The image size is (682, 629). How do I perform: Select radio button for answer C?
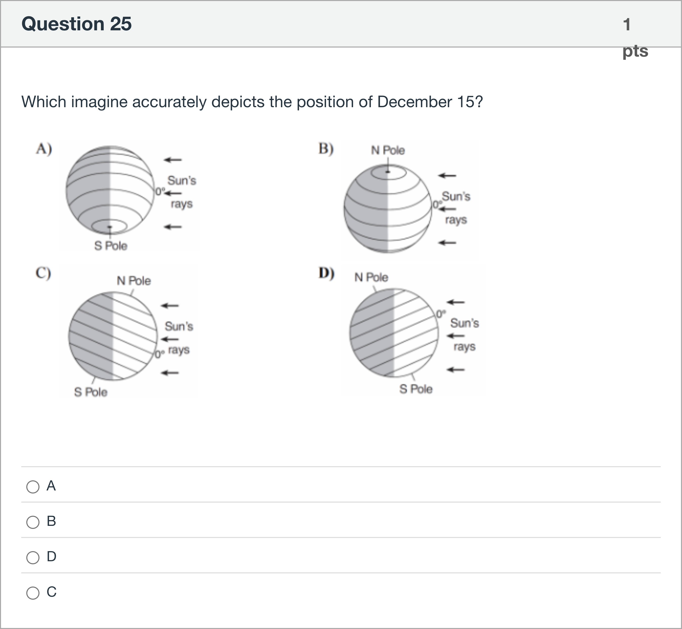click(x=33, y=592)
